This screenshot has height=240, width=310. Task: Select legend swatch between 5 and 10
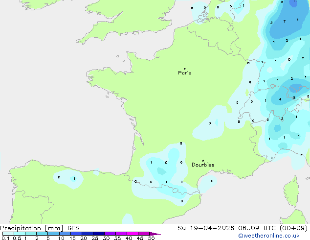53,234
